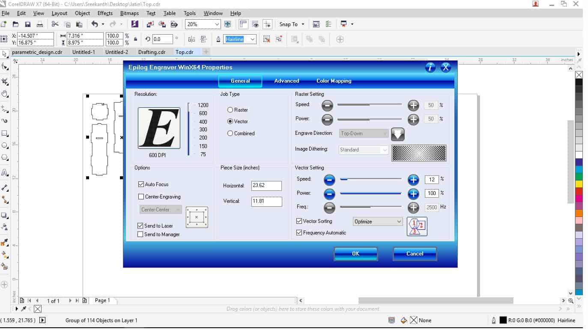This screenshot has height=329, width=588.
Task: Switch to the Advanced tab
Action: tap(287, 81)
